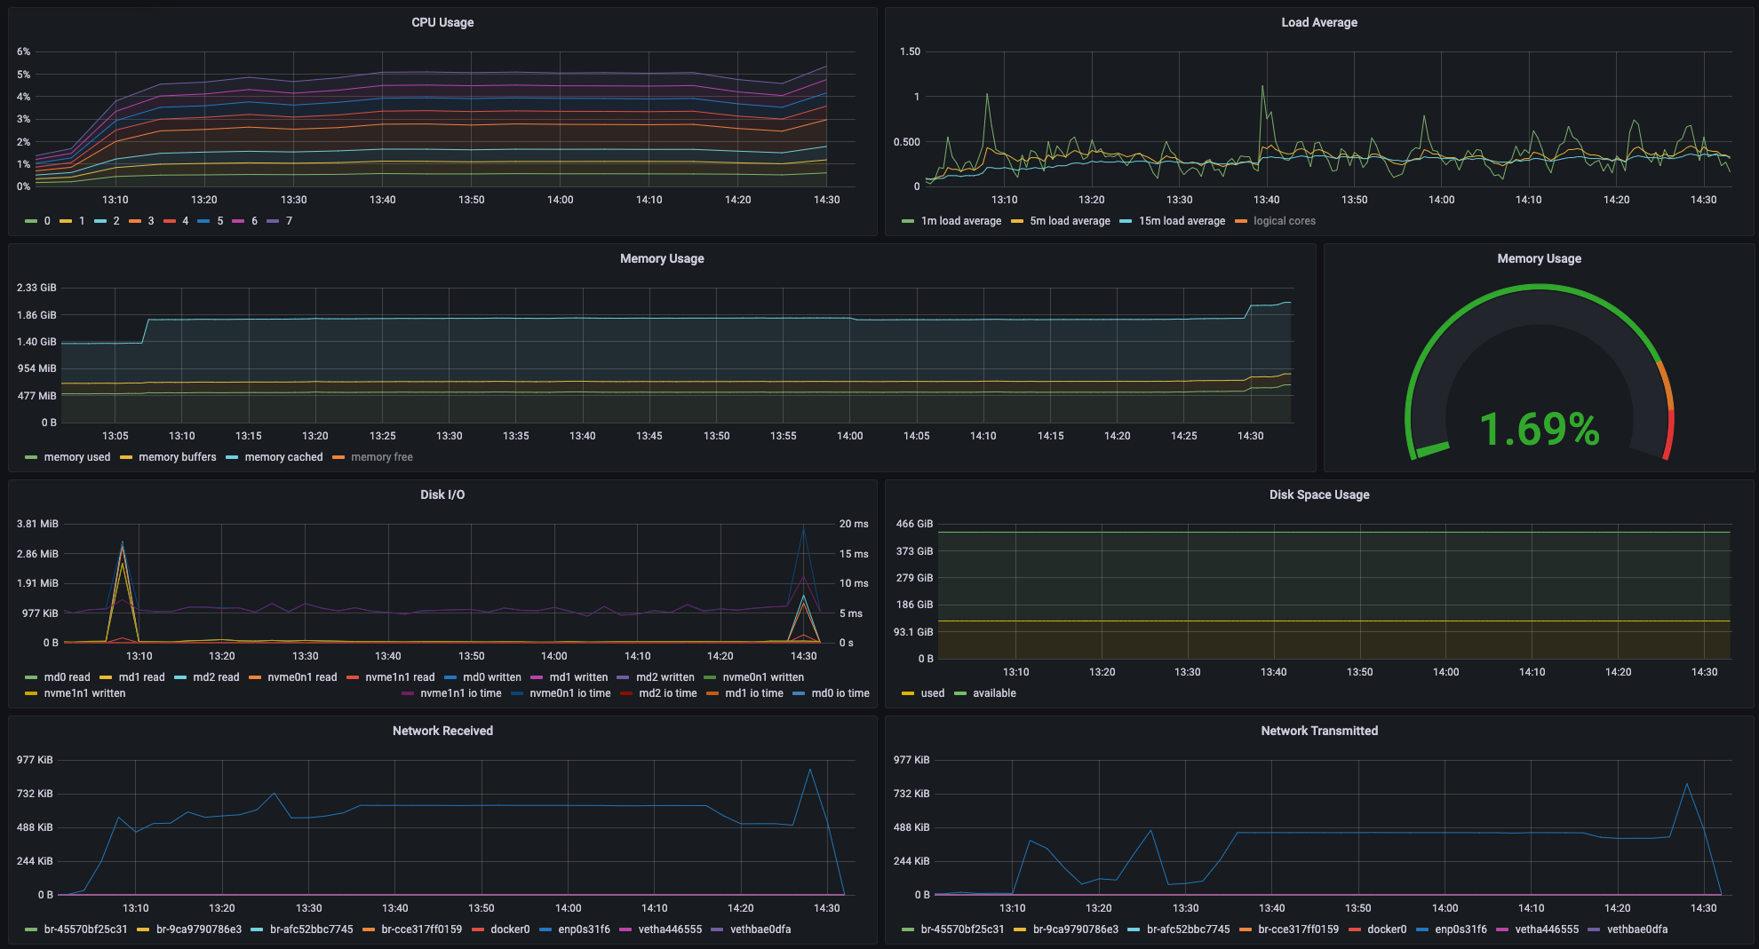Image resolution: width=1759 pixels, height=949 pixels.
Task: Click the Load Average panel title
Action: tap(1319, 22)
